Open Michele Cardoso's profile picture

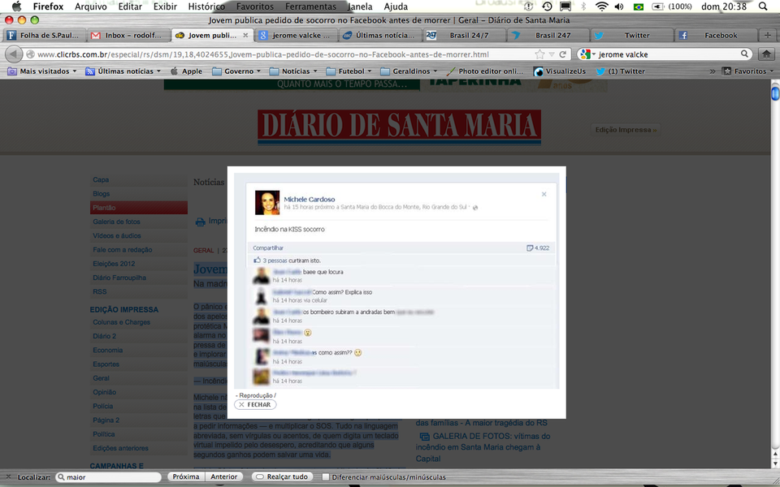267,202
